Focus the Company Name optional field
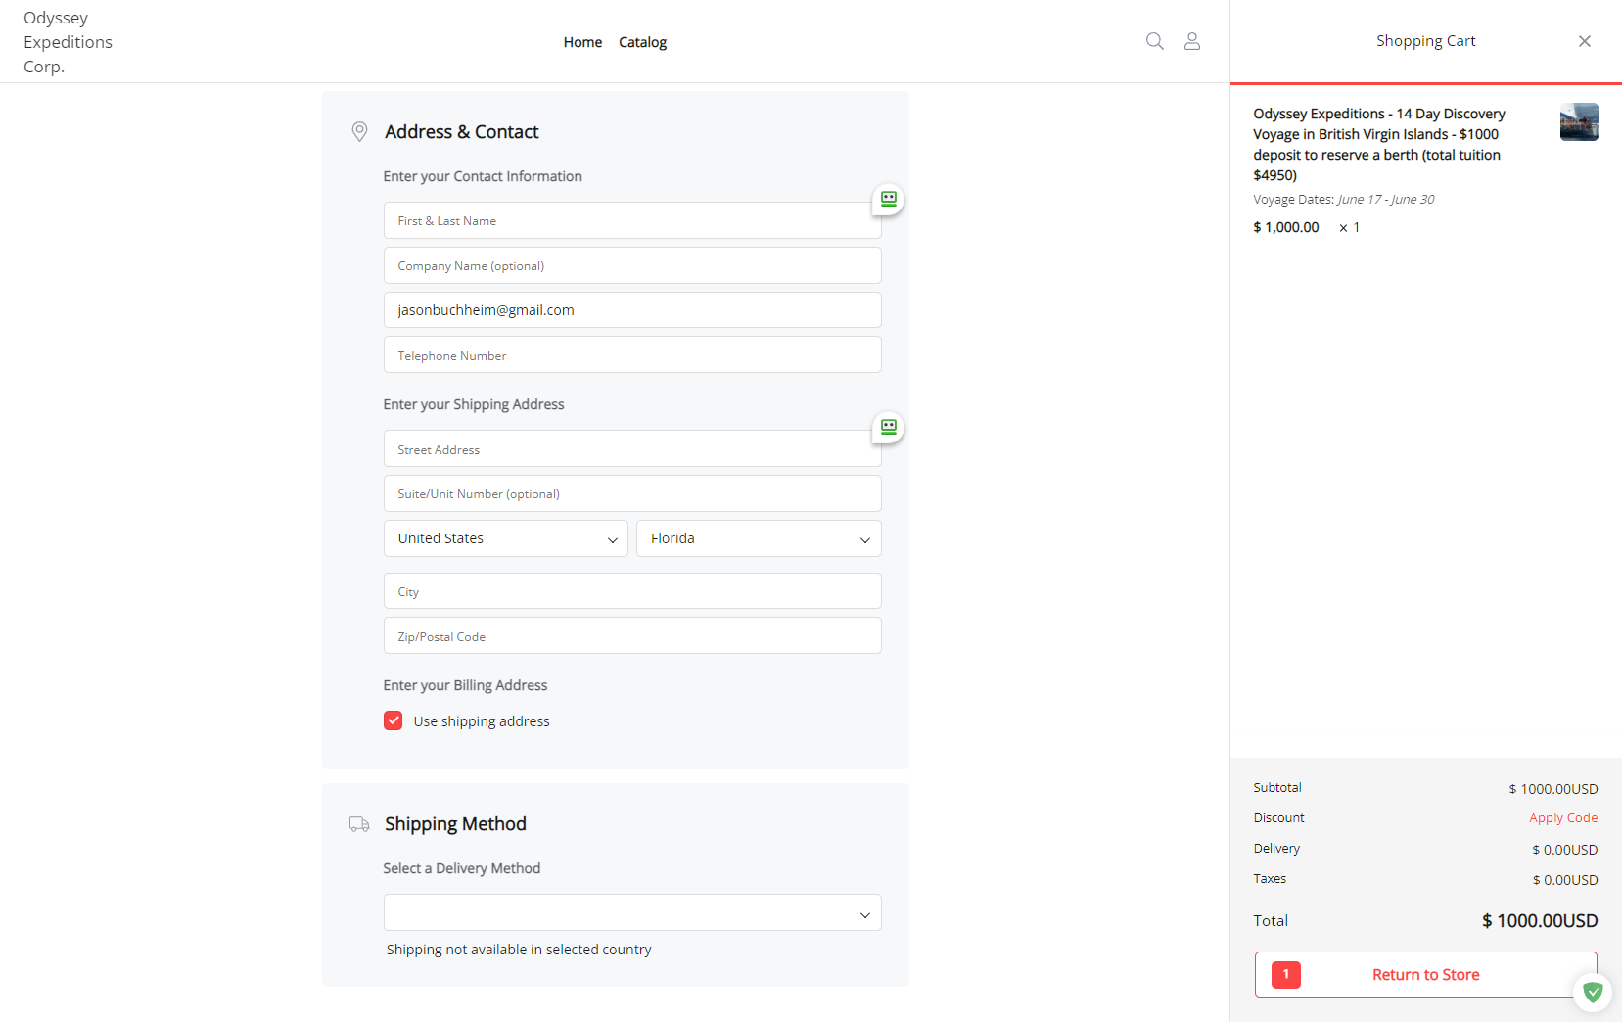The image size is (1622, 1022). click(632, 265)
